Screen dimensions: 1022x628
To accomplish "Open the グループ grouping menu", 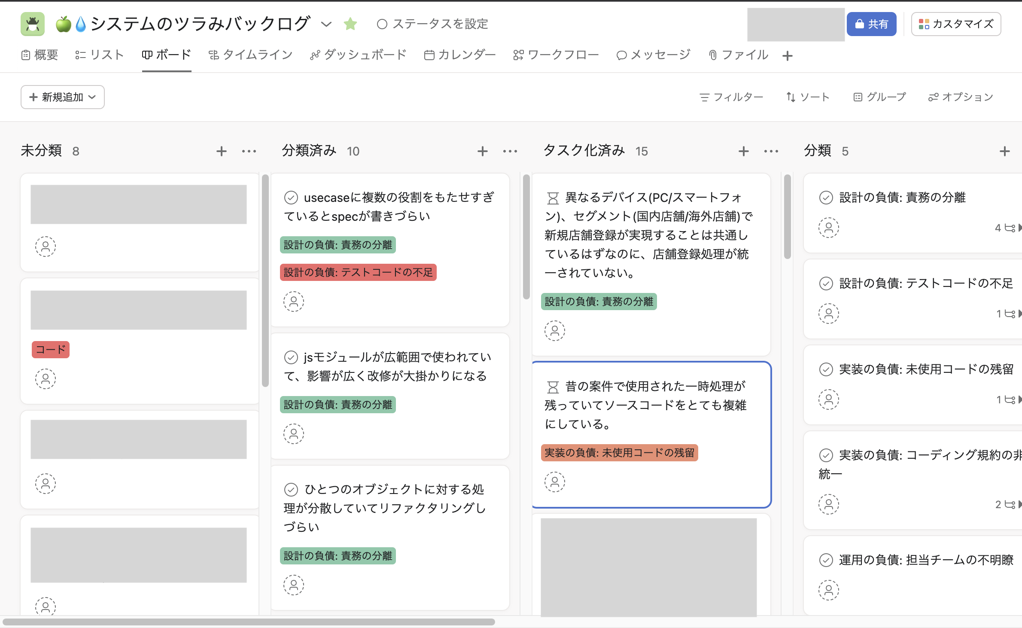I will (x=879, y=97).
